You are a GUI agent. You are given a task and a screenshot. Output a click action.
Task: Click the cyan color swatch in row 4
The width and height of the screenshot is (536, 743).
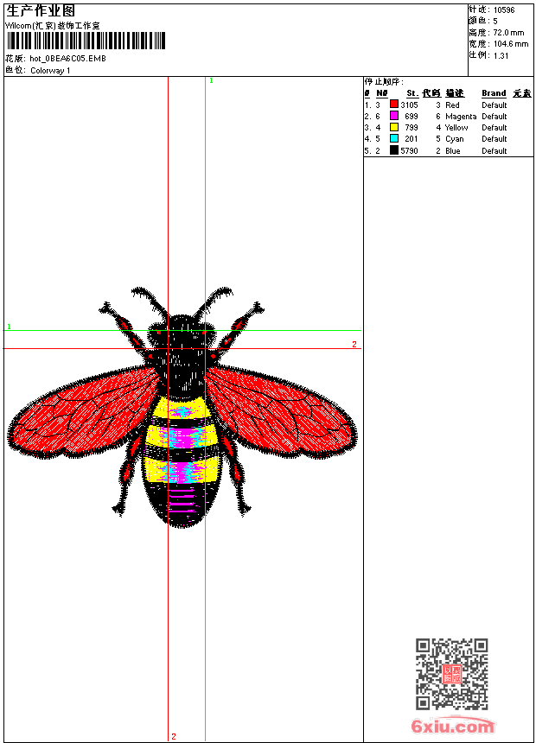pos(393,138)
